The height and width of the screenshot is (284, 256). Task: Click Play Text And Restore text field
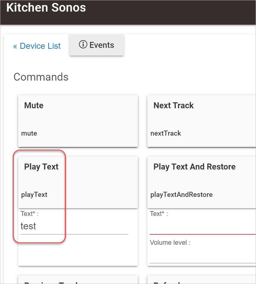[203, 226]
